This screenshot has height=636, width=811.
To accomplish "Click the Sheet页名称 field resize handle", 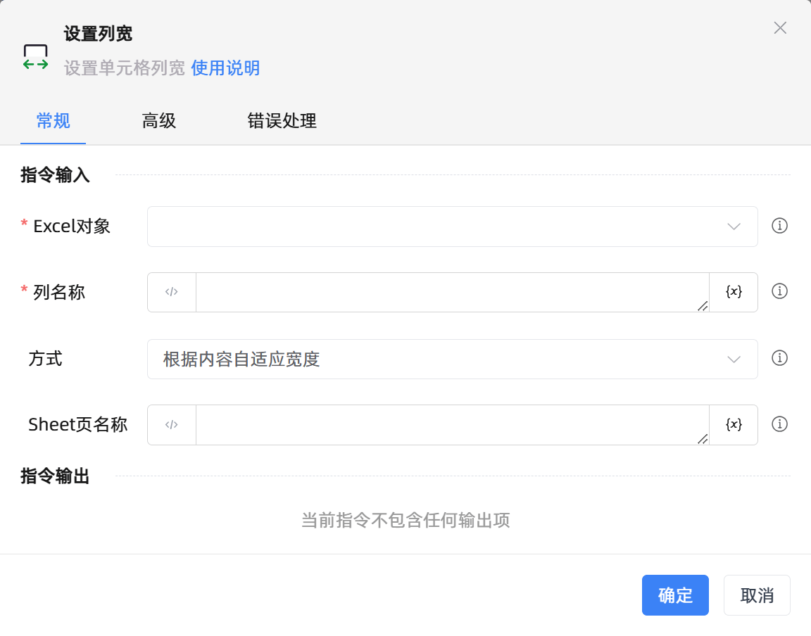I will (x=703, y=439).
